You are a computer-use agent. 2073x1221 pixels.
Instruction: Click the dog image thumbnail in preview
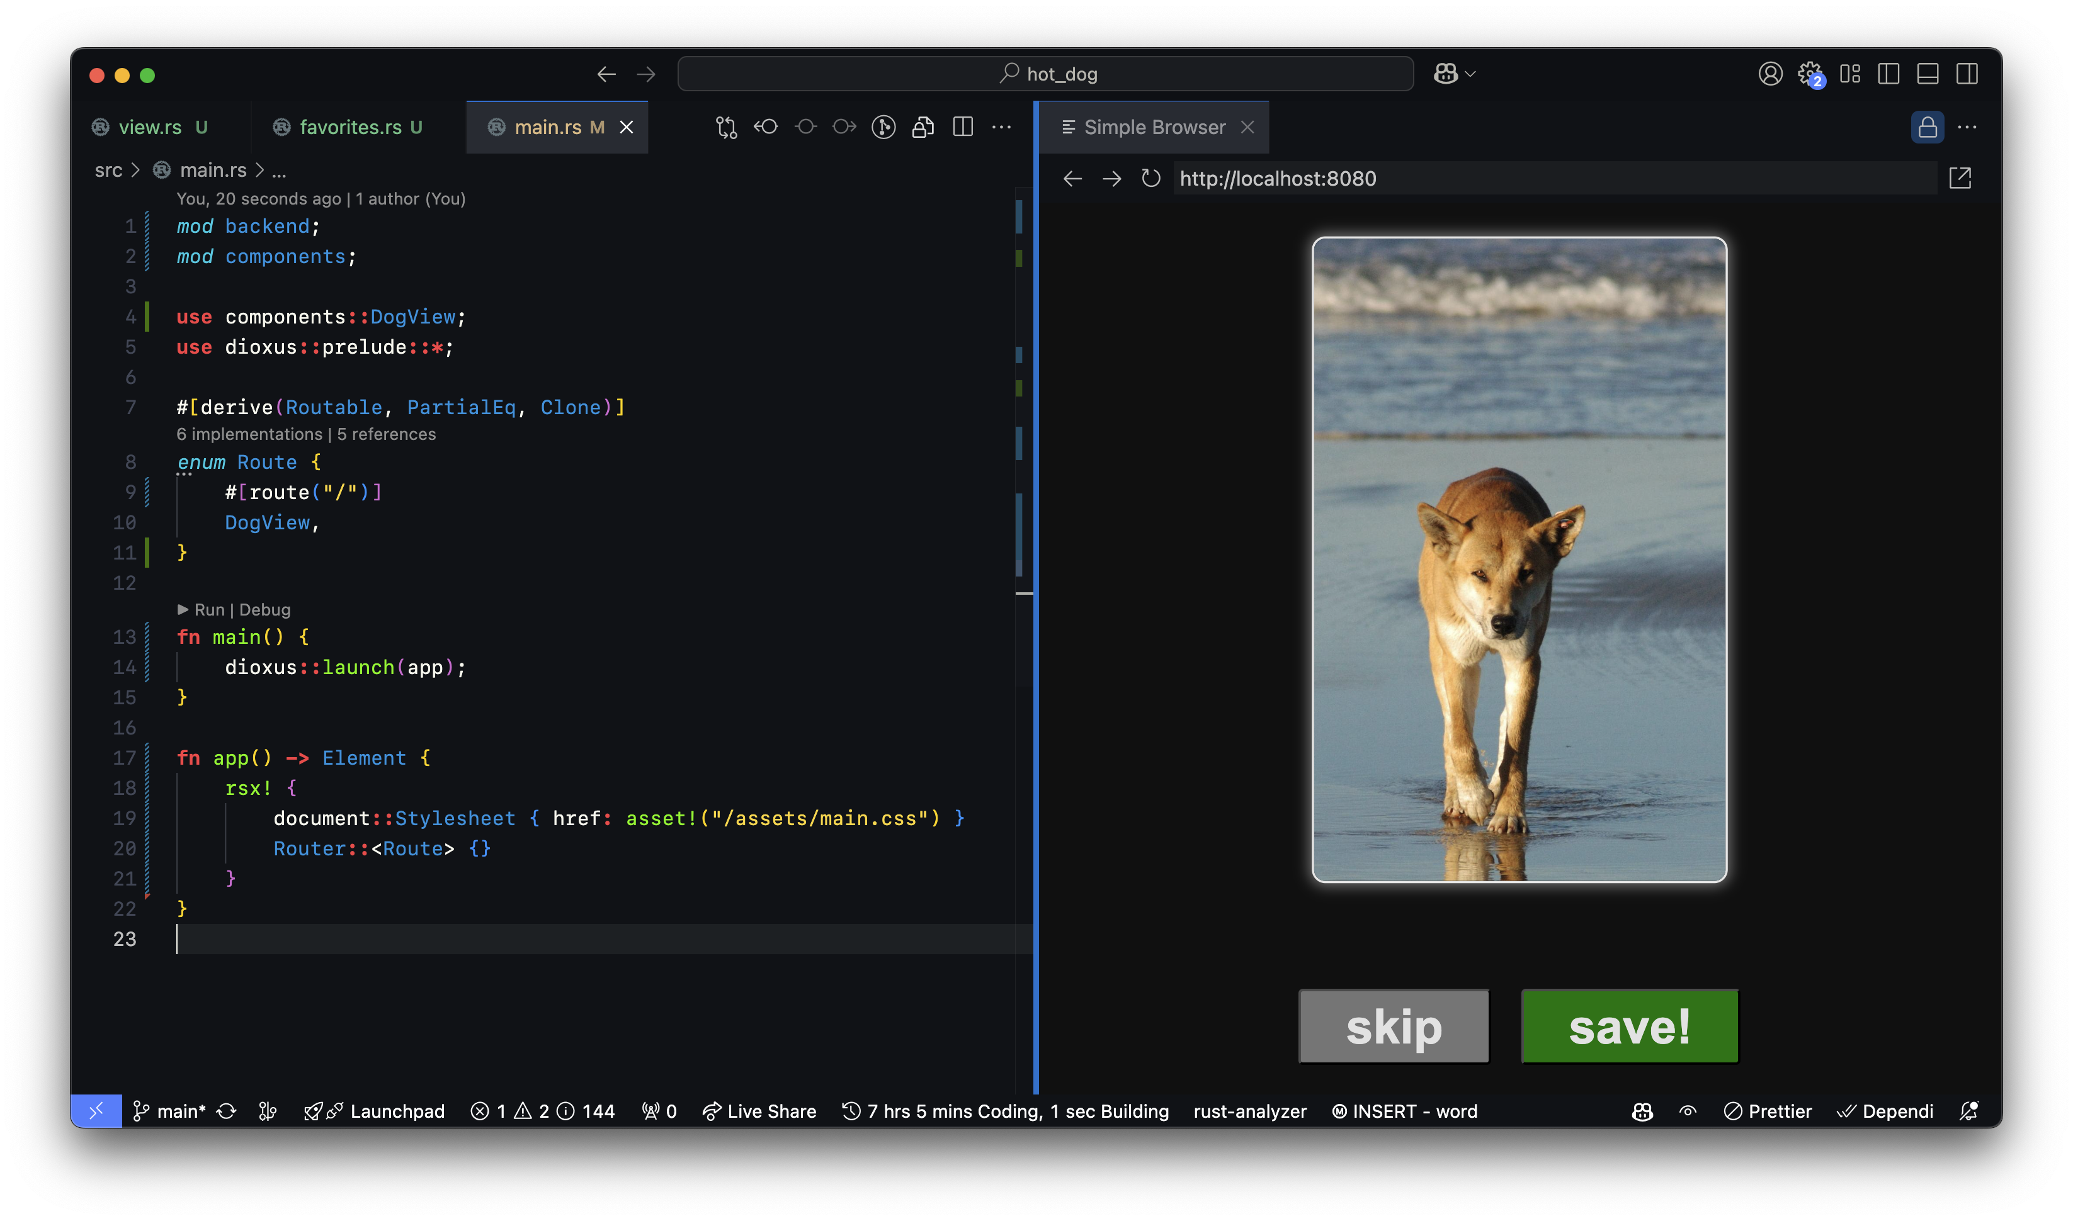1518,560
